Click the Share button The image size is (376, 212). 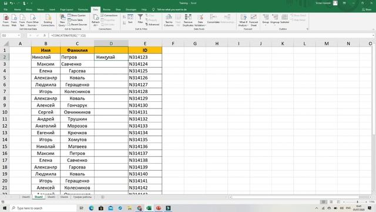click(x=367, y=9)
